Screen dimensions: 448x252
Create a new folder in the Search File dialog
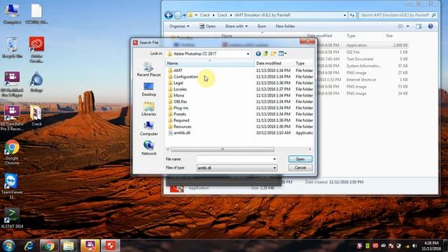pos(274,54)
